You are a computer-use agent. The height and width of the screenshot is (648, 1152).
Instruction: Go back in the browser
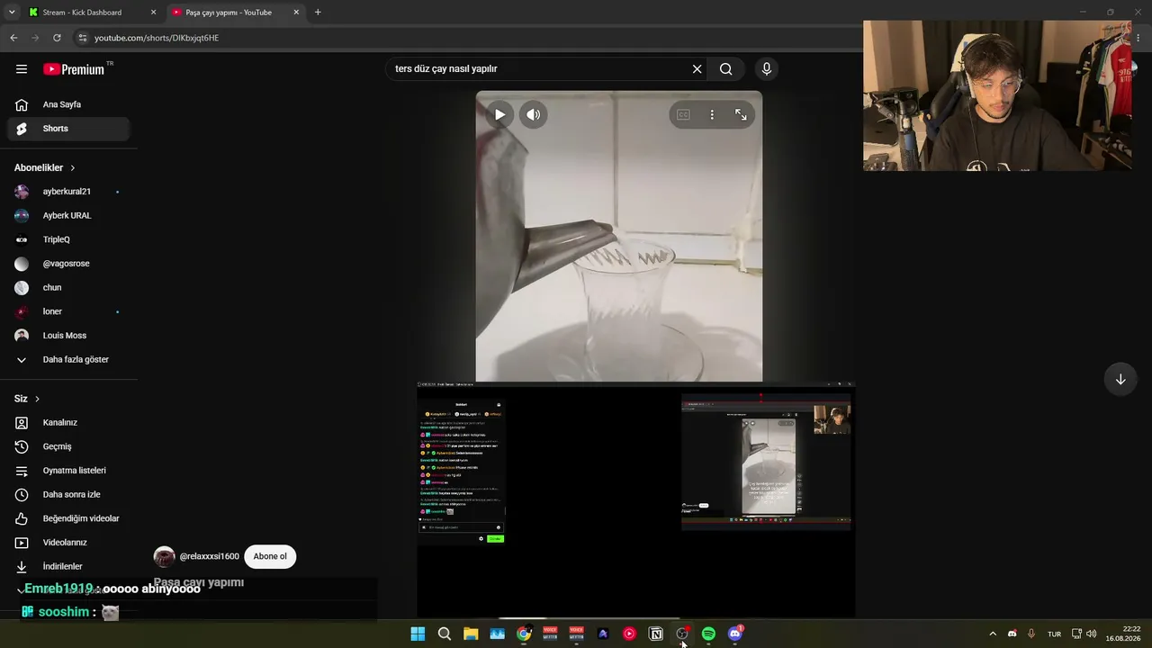13,38
